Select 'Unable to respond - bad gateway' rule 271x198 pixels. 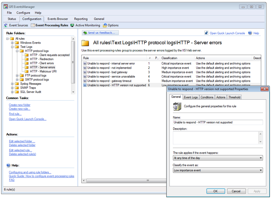click(107, 72)
